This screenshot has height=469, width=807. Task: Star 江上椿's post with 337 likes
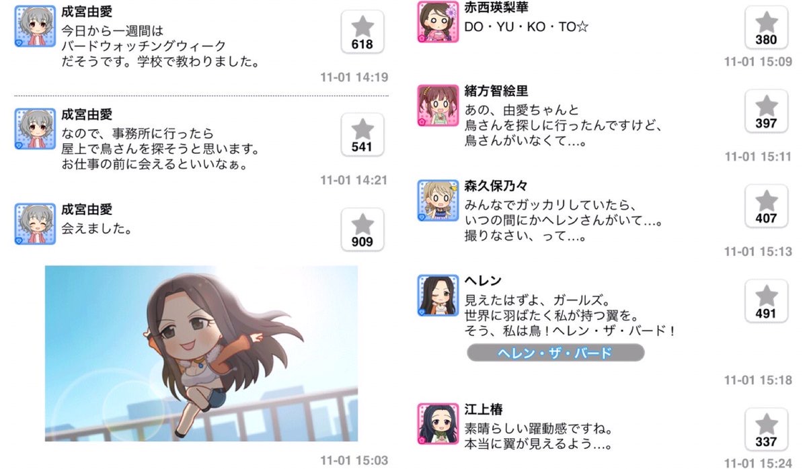766,429
